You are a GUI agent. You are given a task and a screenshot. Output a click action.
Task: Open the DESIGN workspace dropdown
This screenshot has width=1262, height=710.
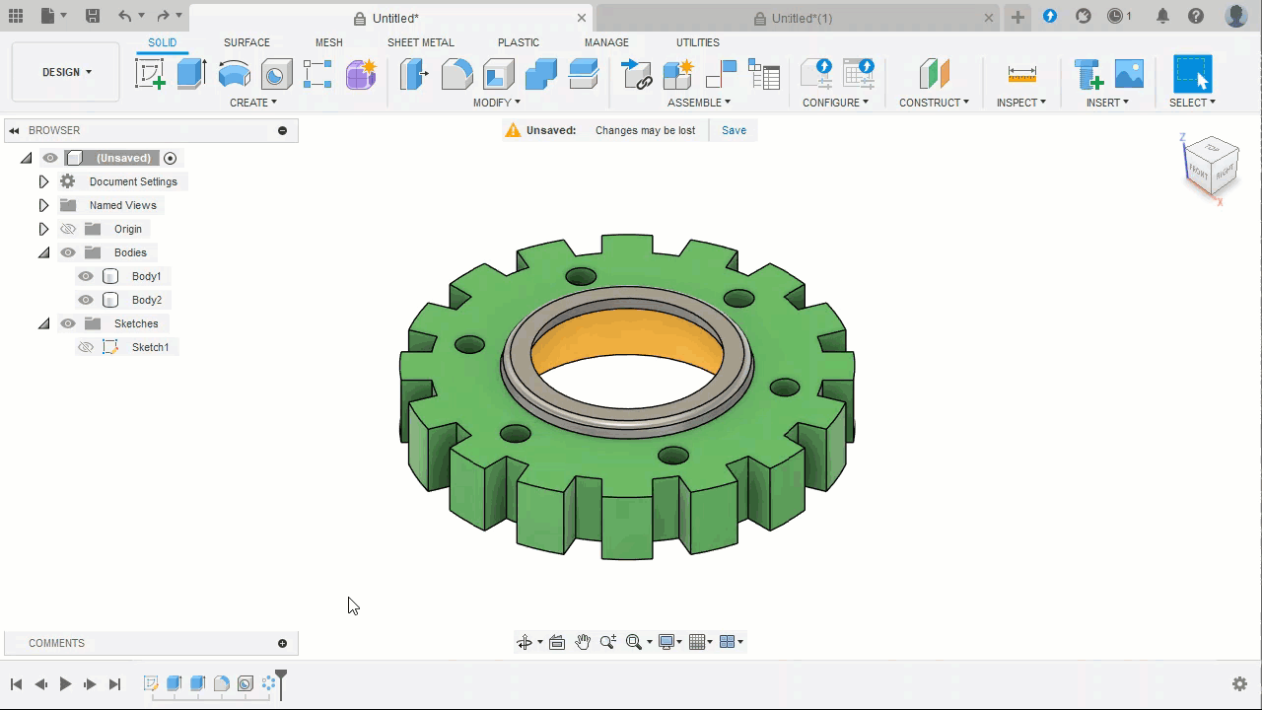click(66, 72)
